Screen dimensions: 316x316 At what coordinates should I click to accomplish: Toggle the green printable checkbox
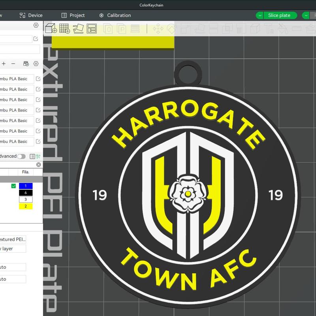13,186
